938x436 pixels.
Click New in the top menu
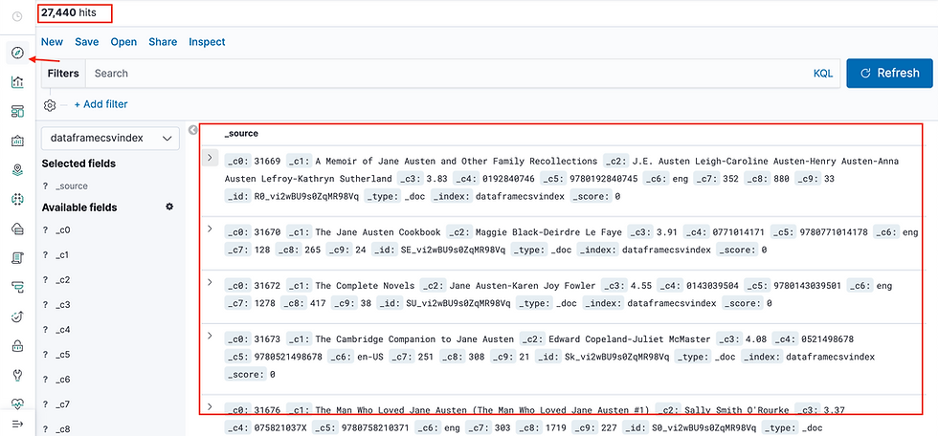click(x=52, y=42)
